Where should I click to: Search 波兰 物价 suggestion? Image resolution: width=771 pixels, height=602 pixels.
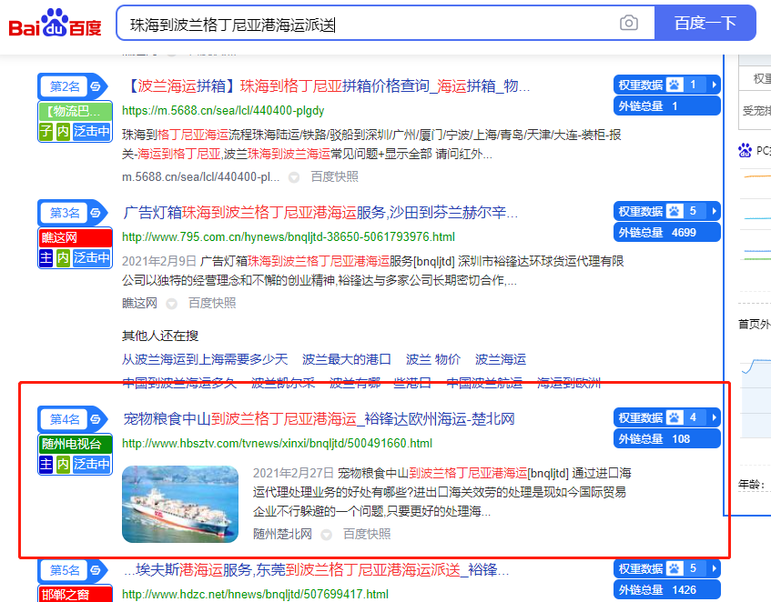click(432, 359)
